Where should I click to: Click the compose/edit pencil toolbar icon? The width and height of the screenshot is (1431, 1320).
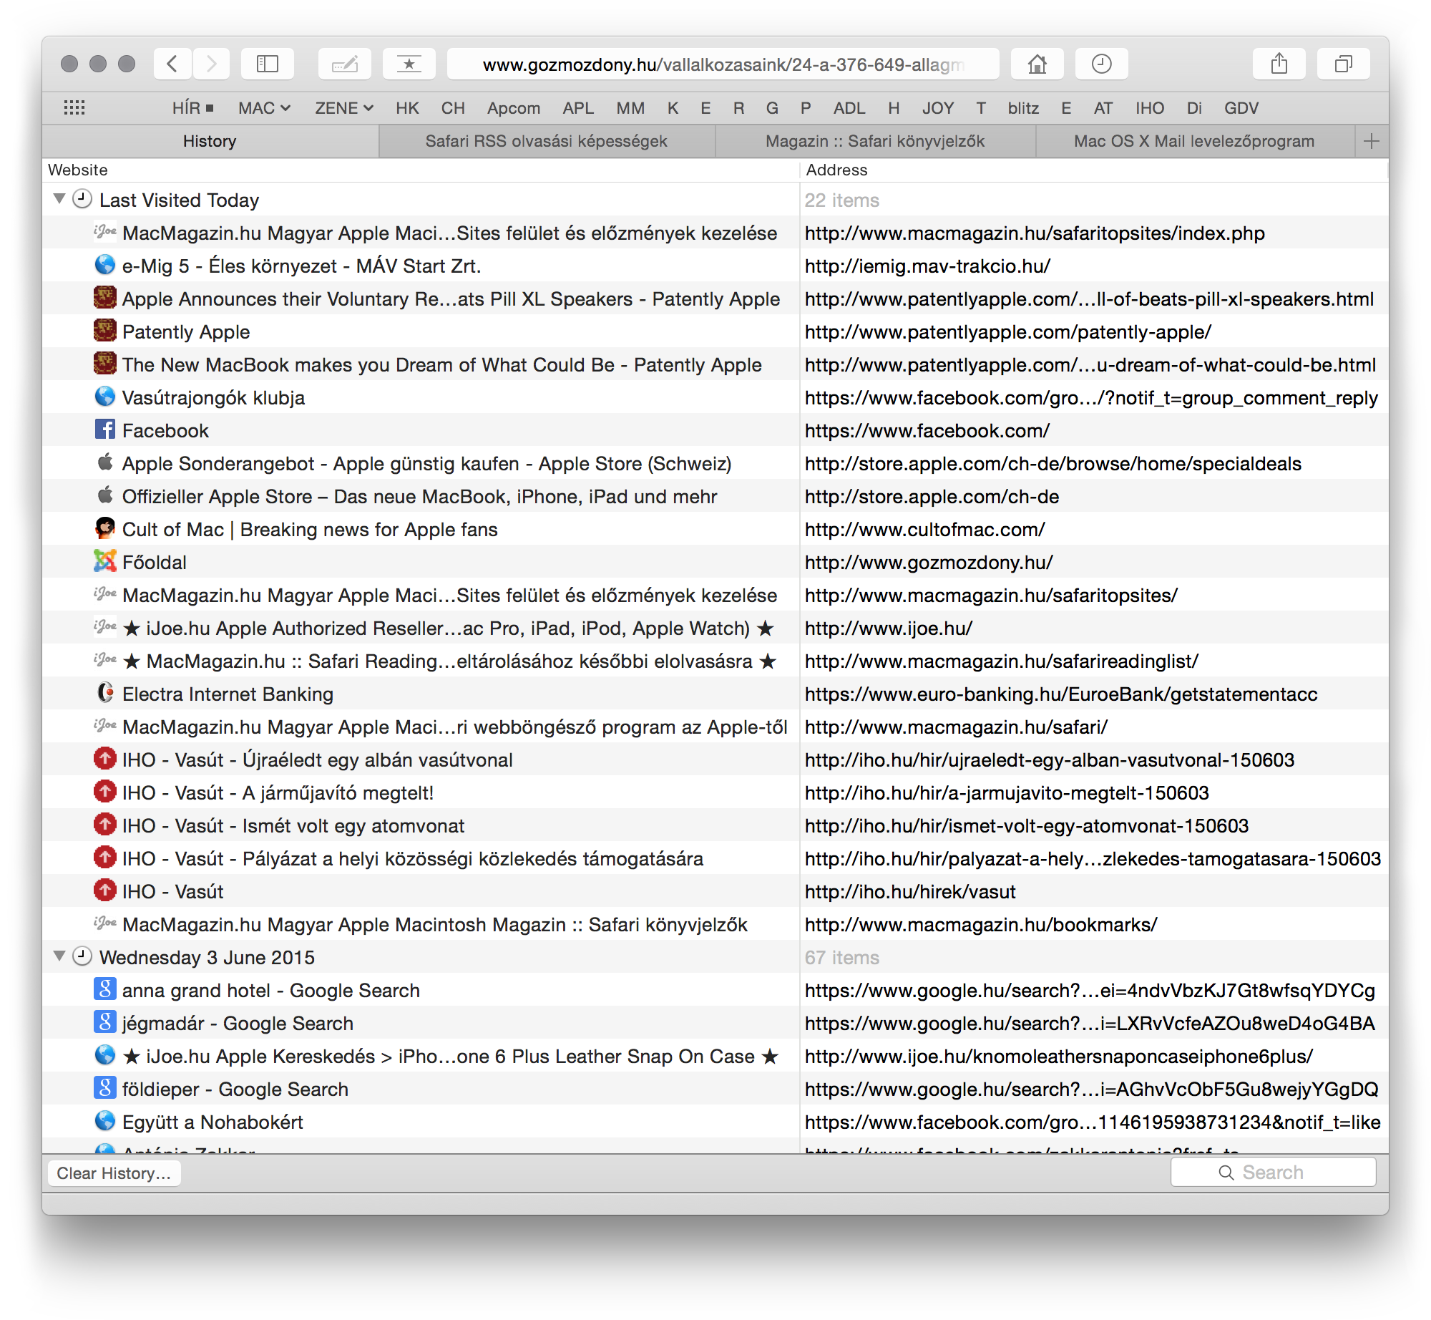click(x=345, y=64)
